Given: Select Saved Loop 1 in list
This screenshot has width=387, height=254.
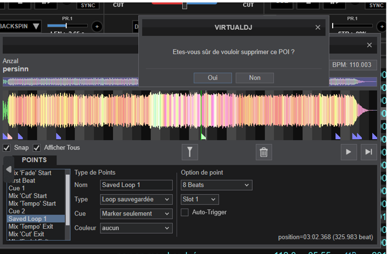Looking at the screenshot, I should coord(36,219).
